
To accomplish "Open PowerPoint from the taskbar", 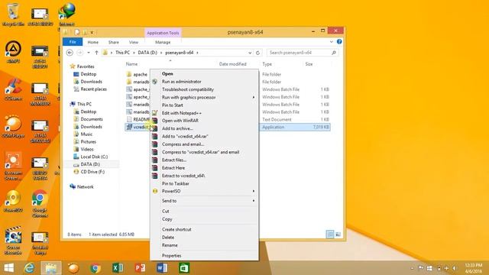I will click(x=140, y=268).
